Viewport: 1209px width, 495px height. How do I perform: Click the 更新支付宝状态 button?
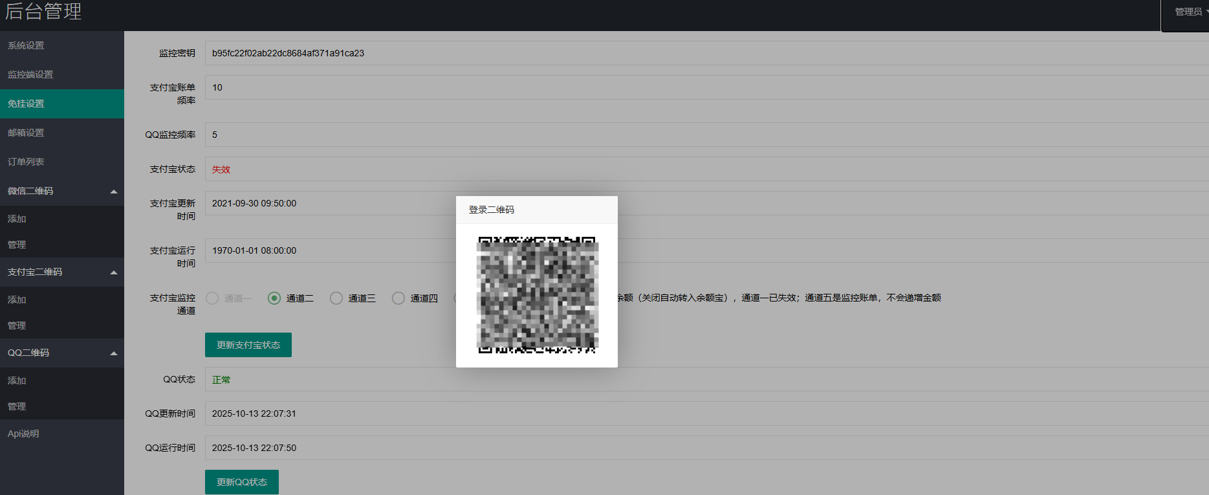(x=248, y=345)
